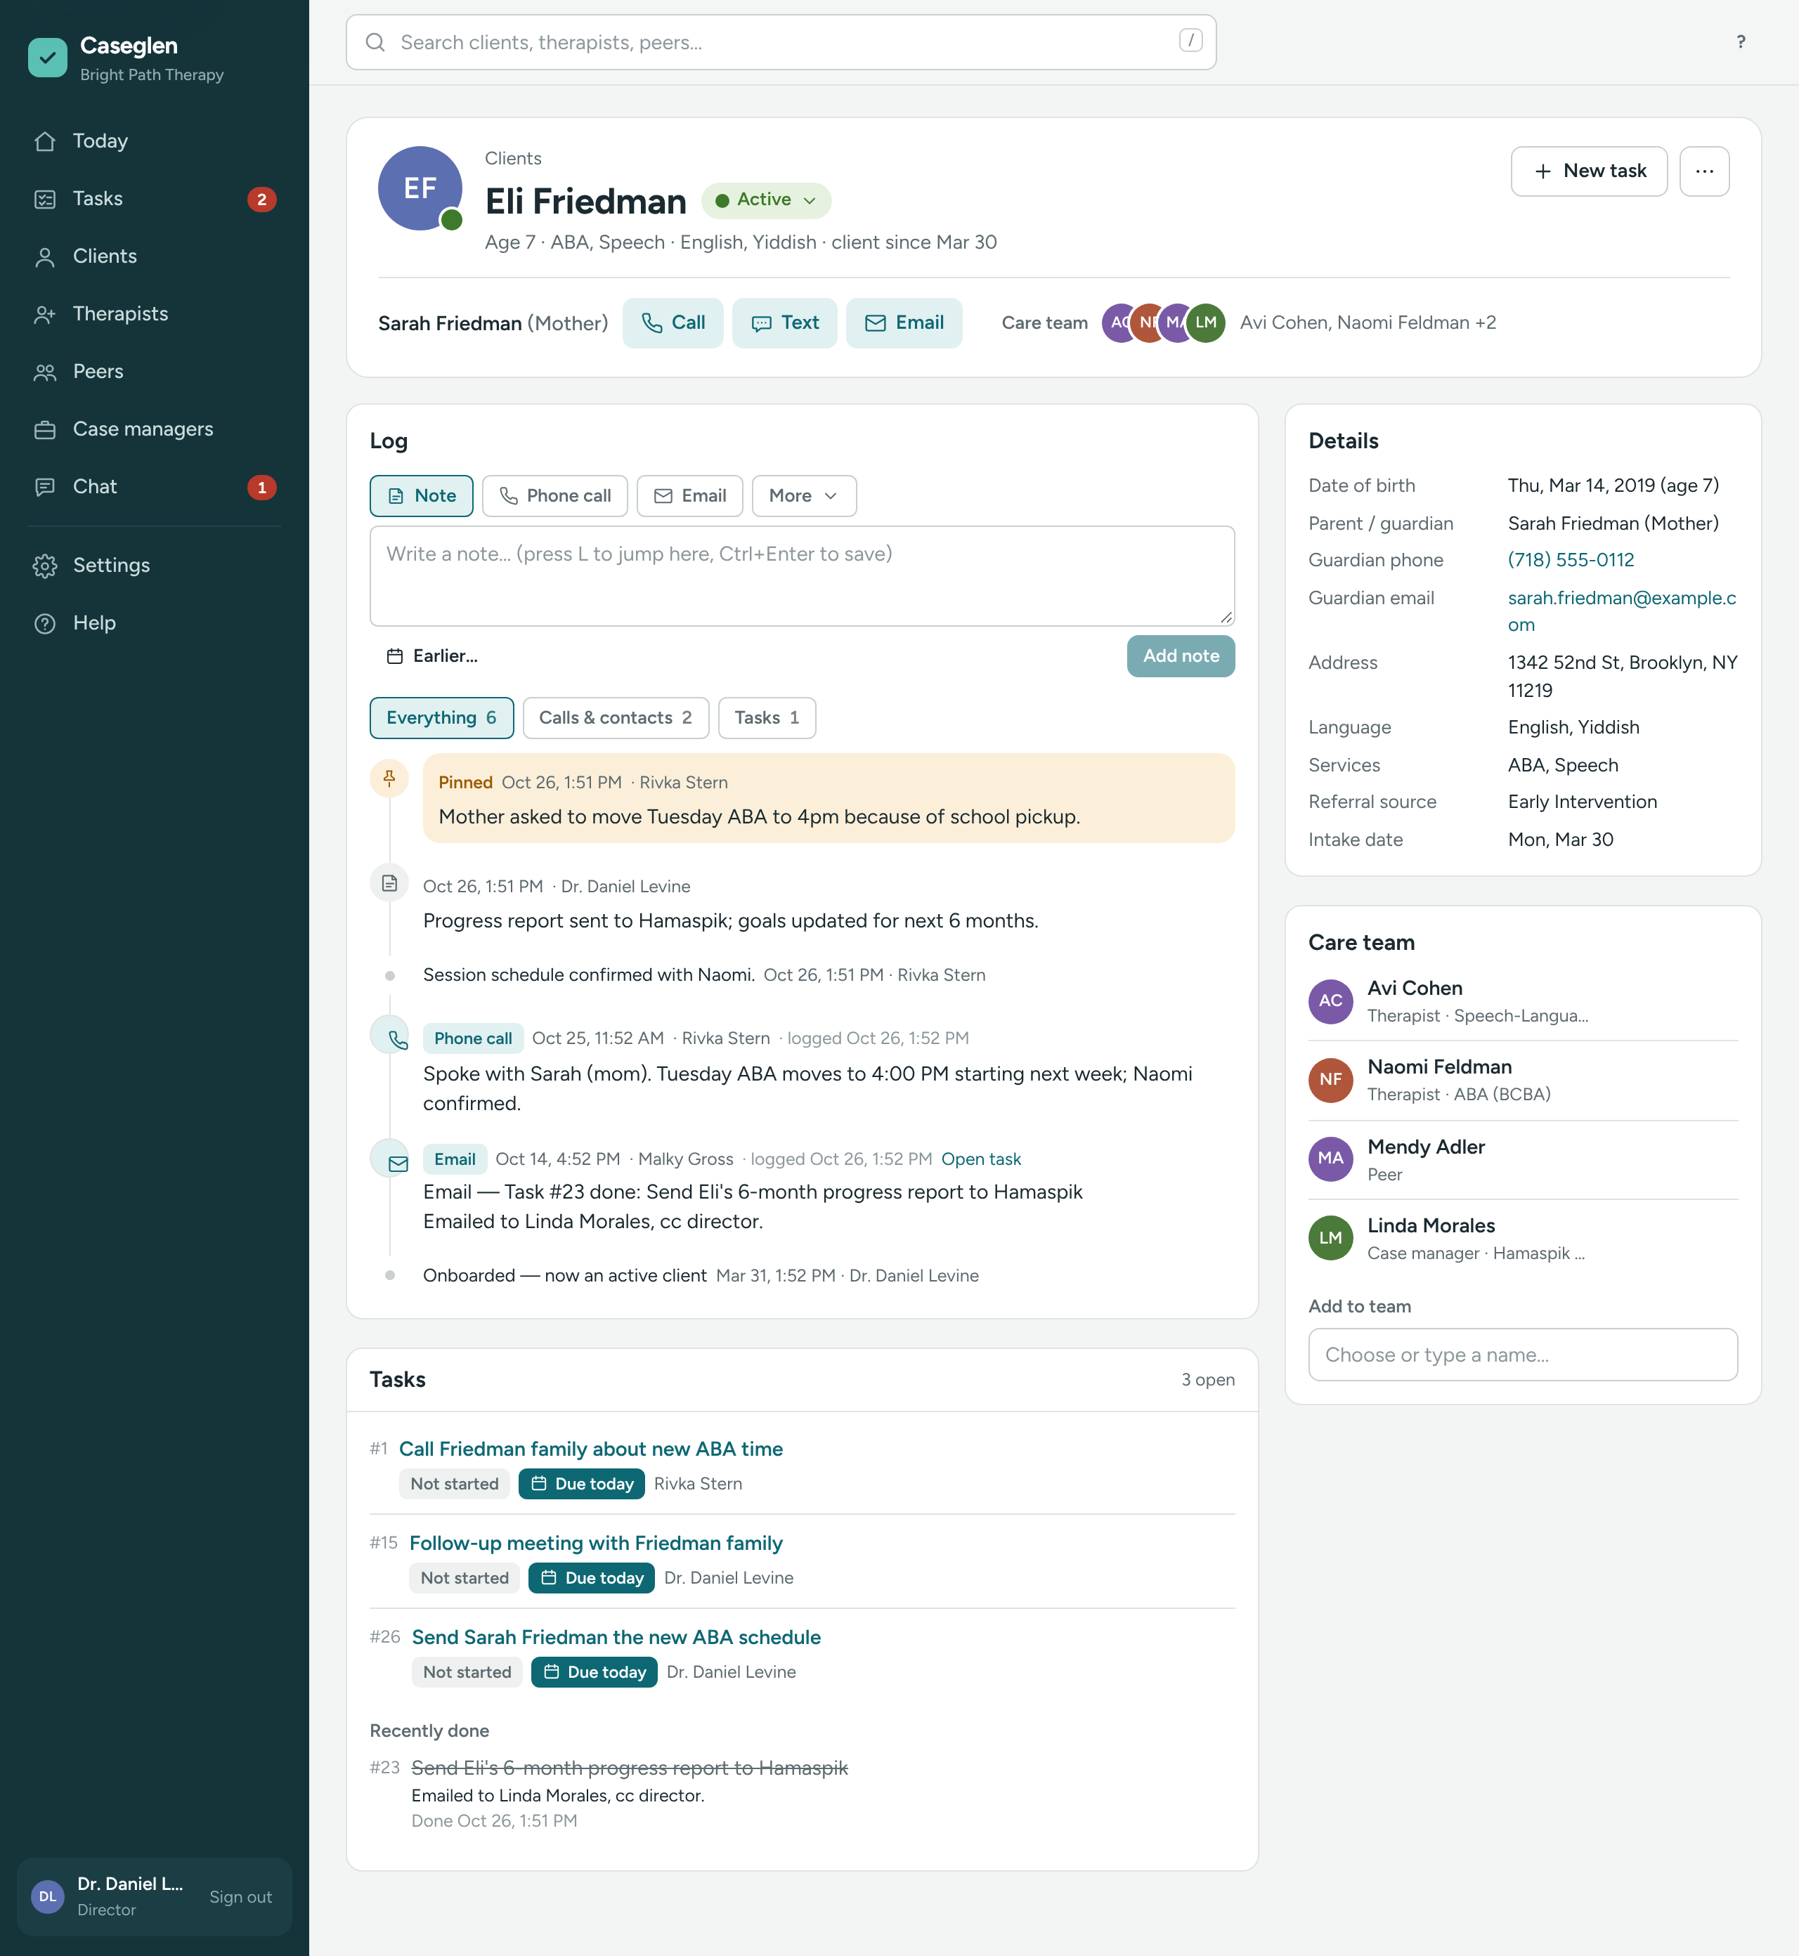Open Clients list from sidebar

tap(154, 257)
